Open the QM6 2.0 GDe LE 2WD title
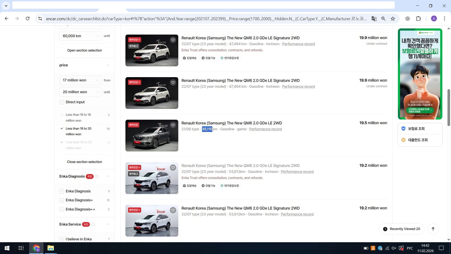Screen dimensions: 451x254 [232, 123]
